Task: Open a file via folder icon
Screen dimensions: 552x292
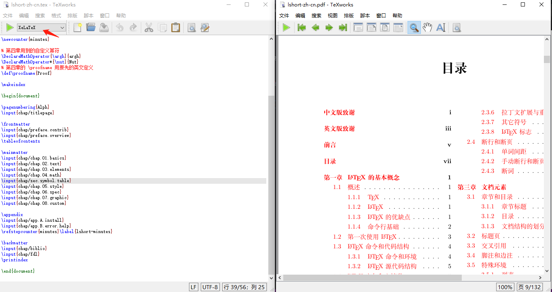Action: pyautogui.click(x=91, y=27)
